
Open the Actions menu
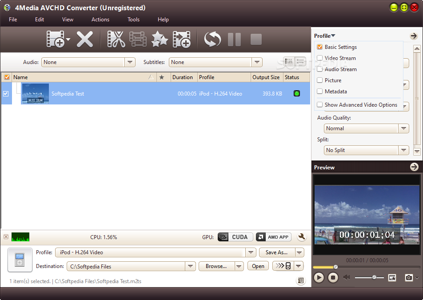pyautogui.click(x=100, y=20)
